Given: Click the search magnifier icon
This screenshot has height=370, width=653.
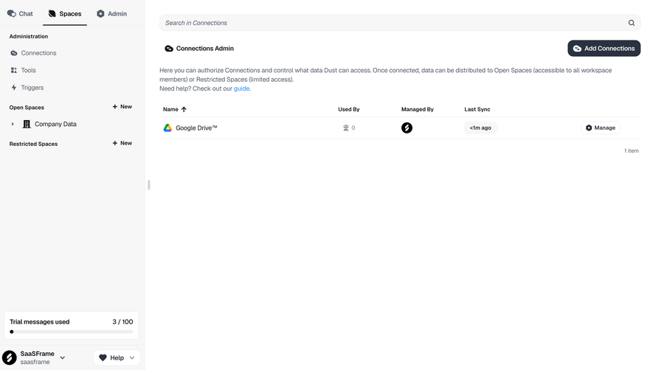Looking at the screenshot, I should (x=632, y=23).
